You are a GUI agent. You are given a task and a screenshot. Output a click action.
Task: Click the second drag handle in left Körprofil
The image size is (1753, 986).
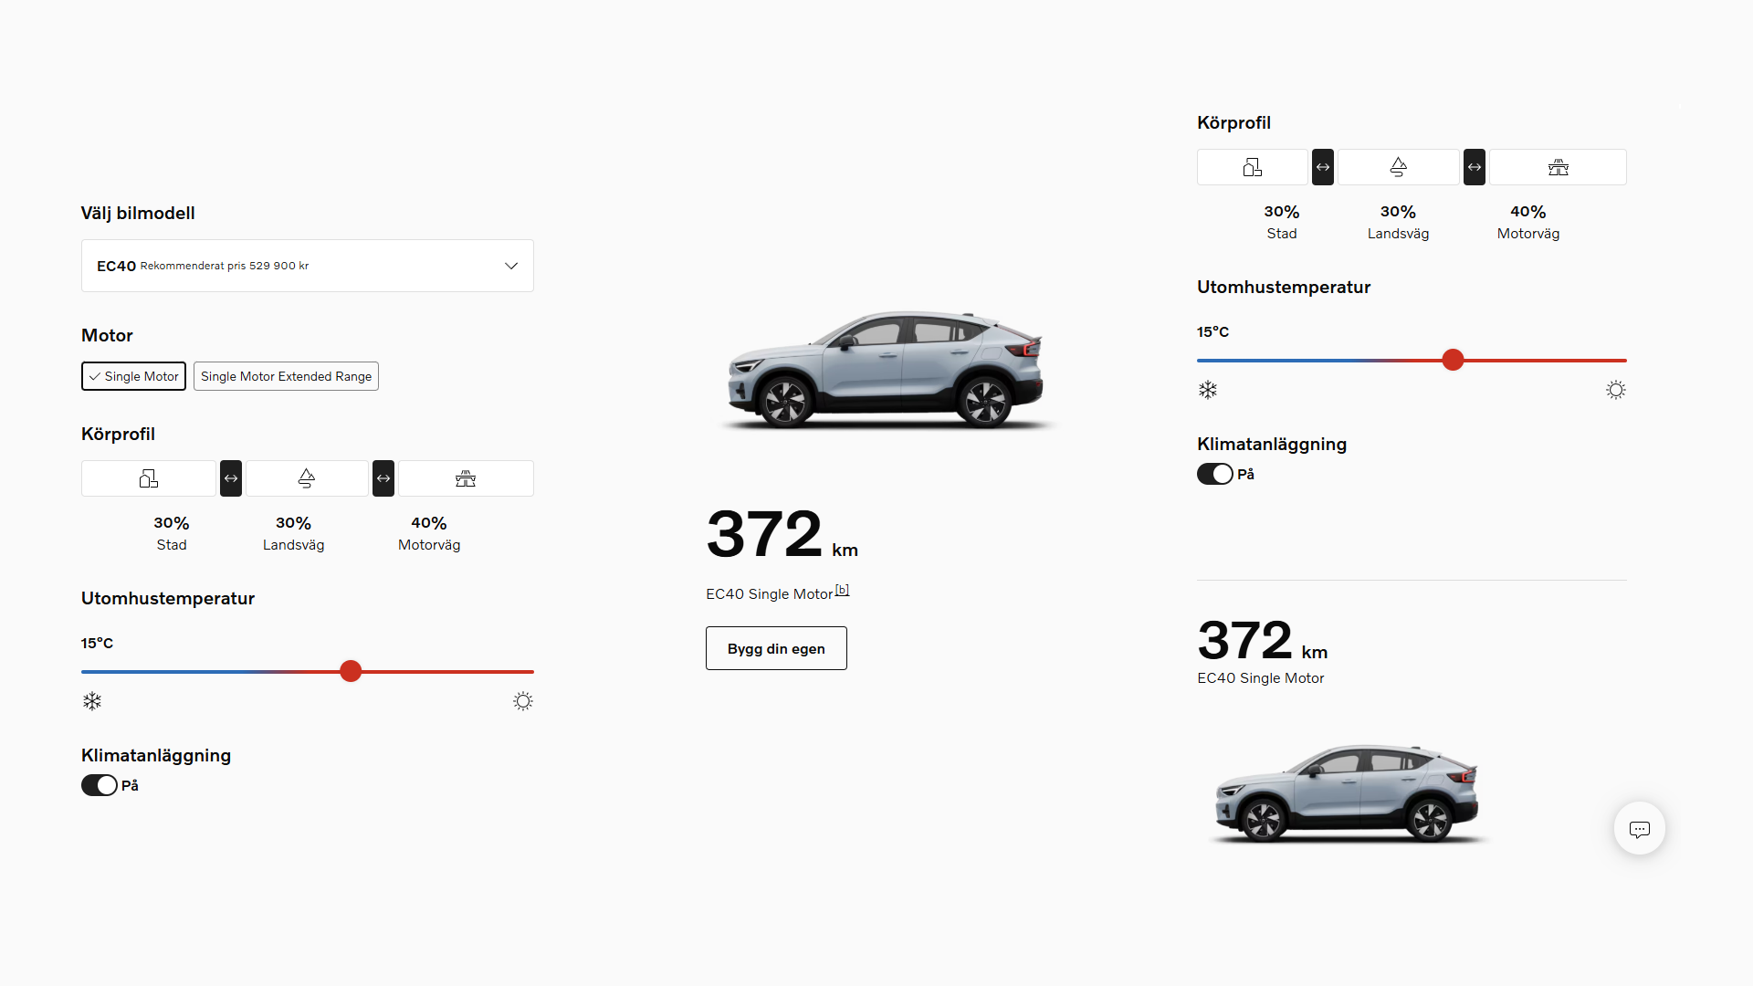click(x=383, y=478)
